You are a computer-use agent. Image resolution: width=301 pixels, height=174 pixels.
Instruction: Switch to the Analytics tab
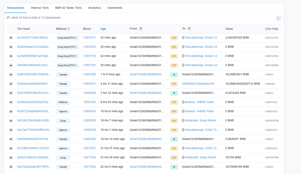pyautogui.click(x=95, y=8)
